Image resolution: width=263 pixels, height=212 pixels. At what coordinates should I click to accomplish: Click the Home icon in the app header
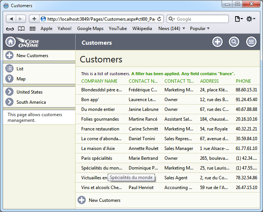click(x=10, y=42)
